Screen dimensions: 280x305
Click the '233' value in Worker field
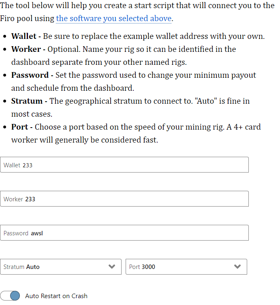point(30,199)
